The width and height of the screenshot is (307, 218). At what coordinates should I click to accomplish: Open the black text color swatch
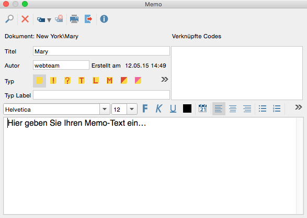pyautogui.click(x=187, y=108)
